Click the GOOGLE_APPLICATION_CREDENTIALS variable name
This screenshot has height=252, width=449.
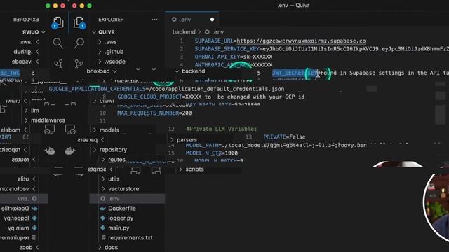click(97, 89)
